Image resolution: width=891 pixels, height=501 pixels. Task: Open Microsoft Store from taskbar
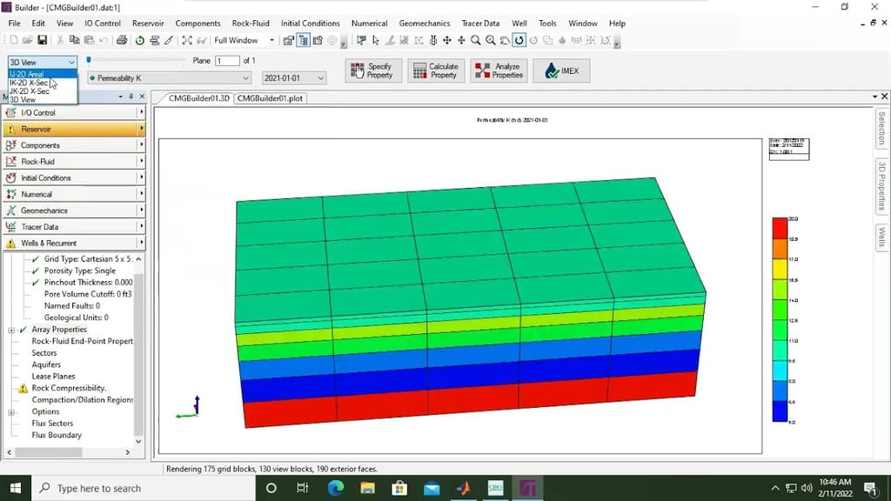pyautogui.click(x=399, y=488)
